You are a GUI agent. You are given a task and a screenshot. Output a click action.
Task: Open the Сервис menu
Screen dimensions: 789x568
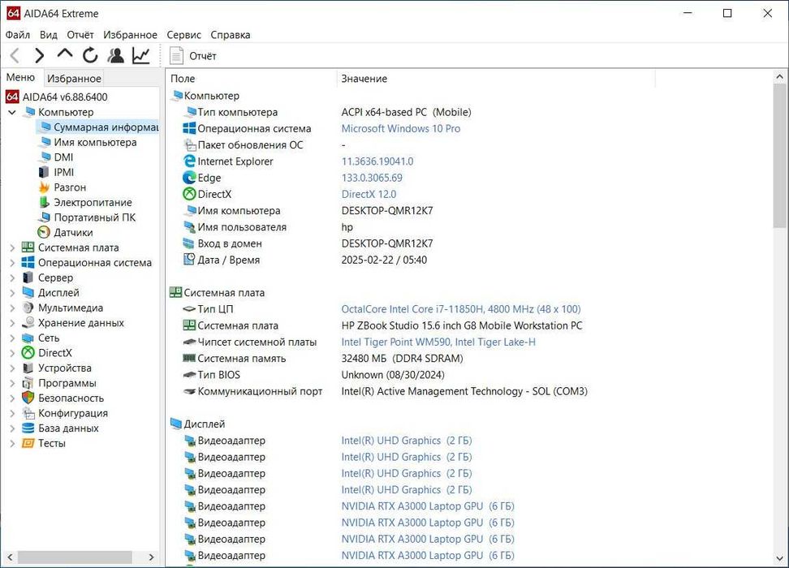click(183, 35)
